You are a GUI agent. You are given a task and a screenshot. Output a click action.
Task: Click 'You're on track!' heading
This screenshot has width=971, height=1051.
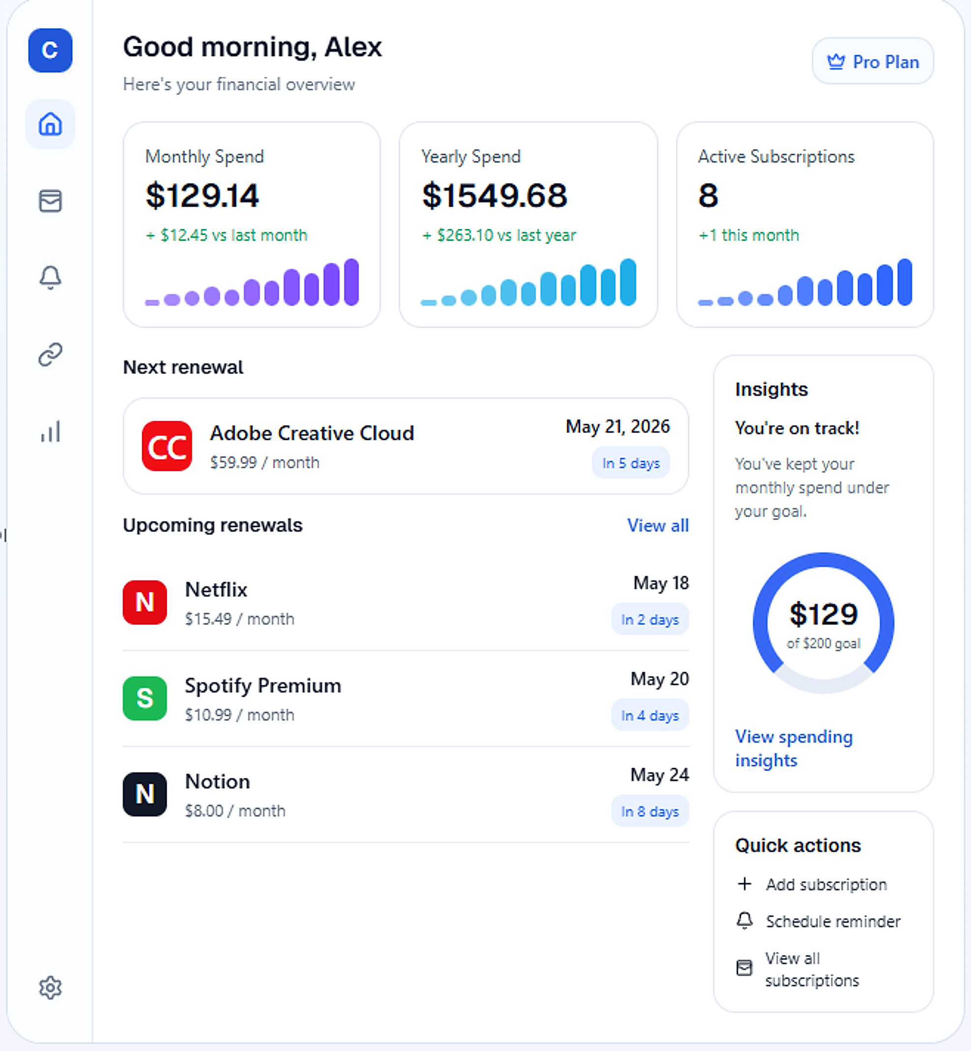point(797,428)
